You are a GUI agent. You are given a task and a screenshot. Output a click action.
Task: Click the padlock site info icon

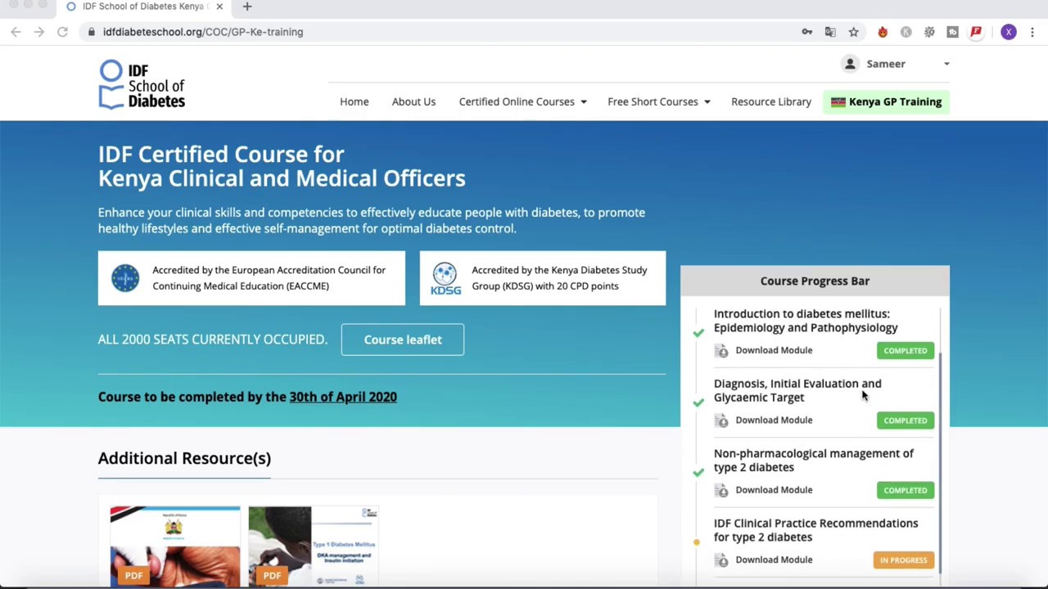pos(91,32)
